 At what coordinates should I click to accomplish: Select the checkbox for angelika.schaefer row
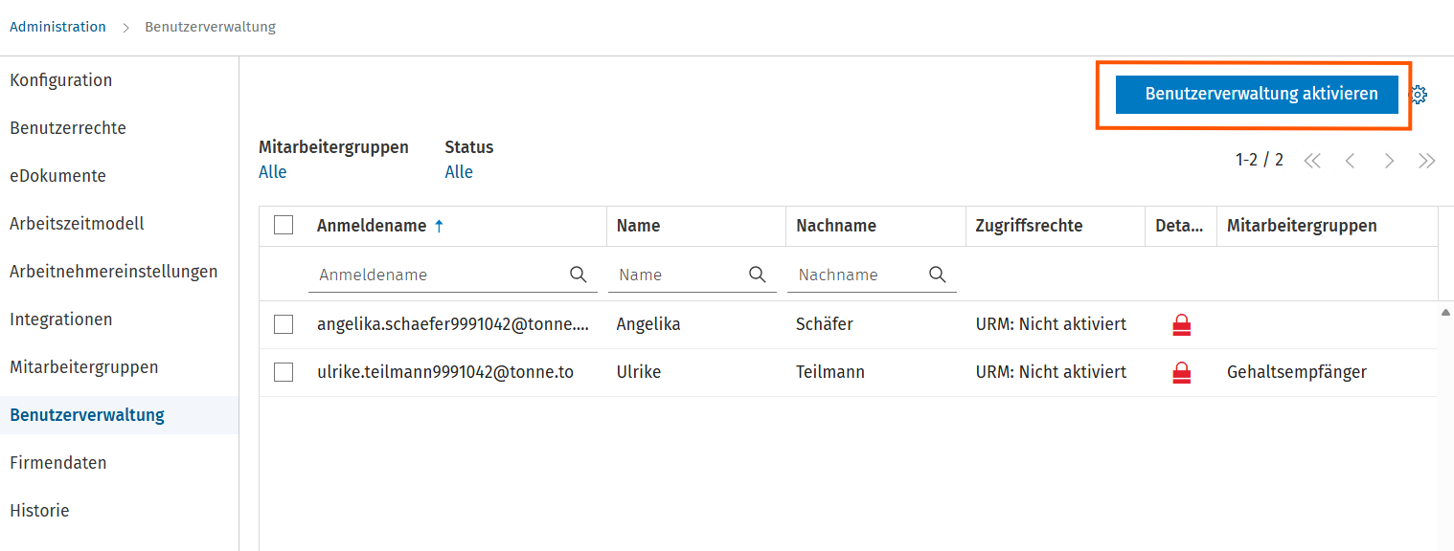click(x=284, y=324)
